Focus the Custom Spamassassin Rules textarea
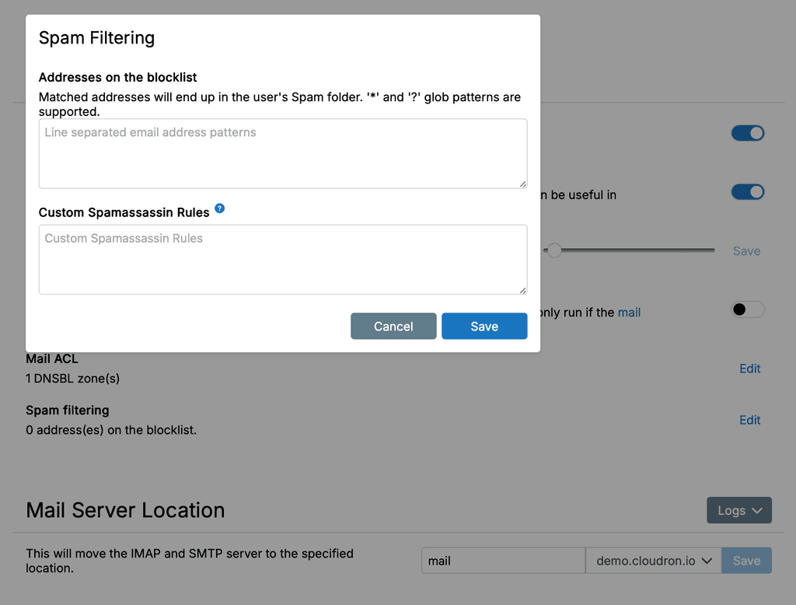The image size is (796, 605). click(283, 260)
